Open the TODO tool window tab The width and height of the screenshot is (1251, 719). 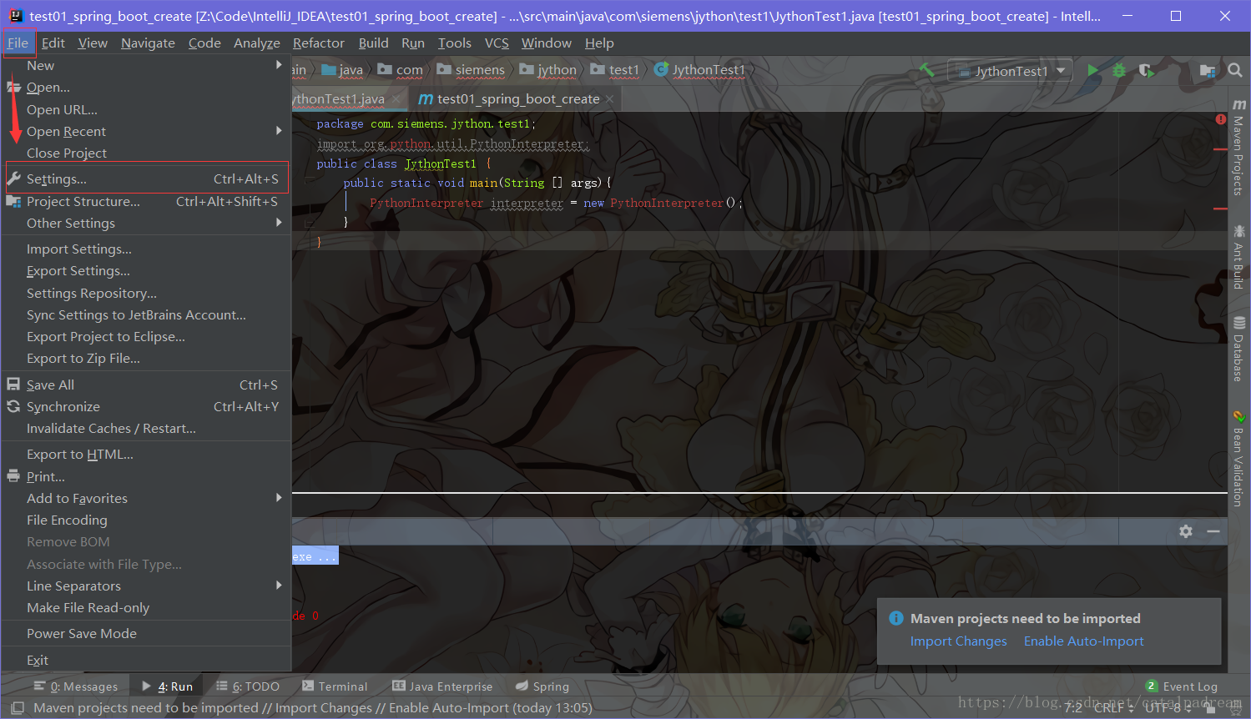[248, 686]
